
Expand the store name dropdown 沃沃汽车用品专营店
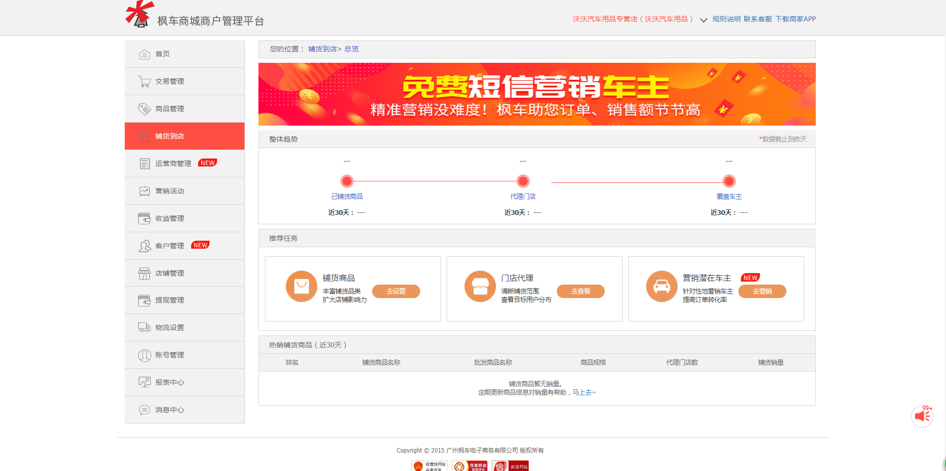click(634, 19)
